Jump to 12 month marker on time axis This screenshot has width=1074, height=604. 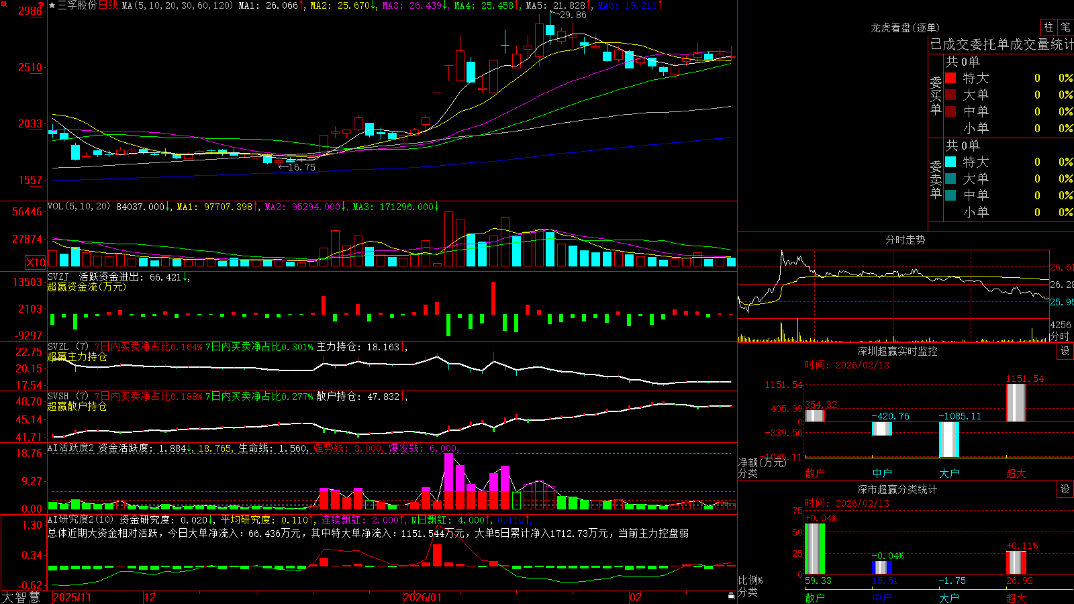click(150, 597)
